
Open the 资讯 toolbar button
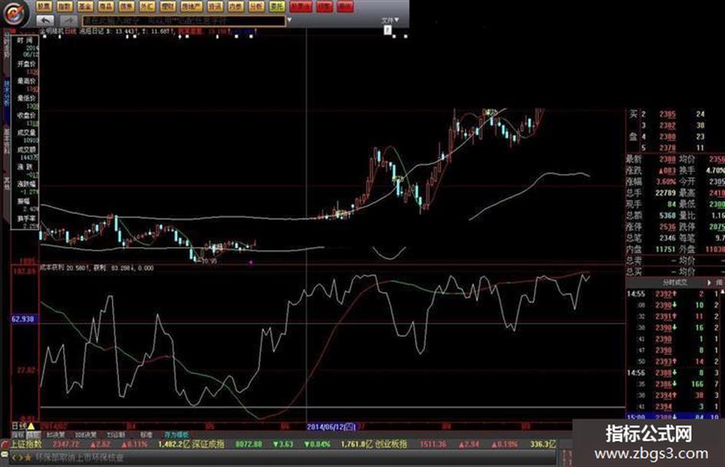click(x=215, y=6)
